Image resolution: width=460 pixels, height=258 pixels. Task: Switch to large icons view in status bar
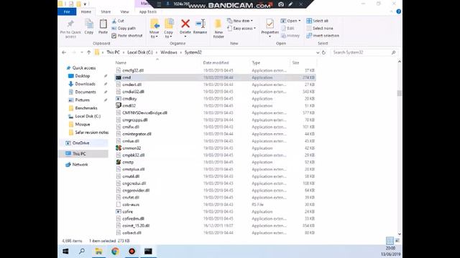click(x=397, y=241)
